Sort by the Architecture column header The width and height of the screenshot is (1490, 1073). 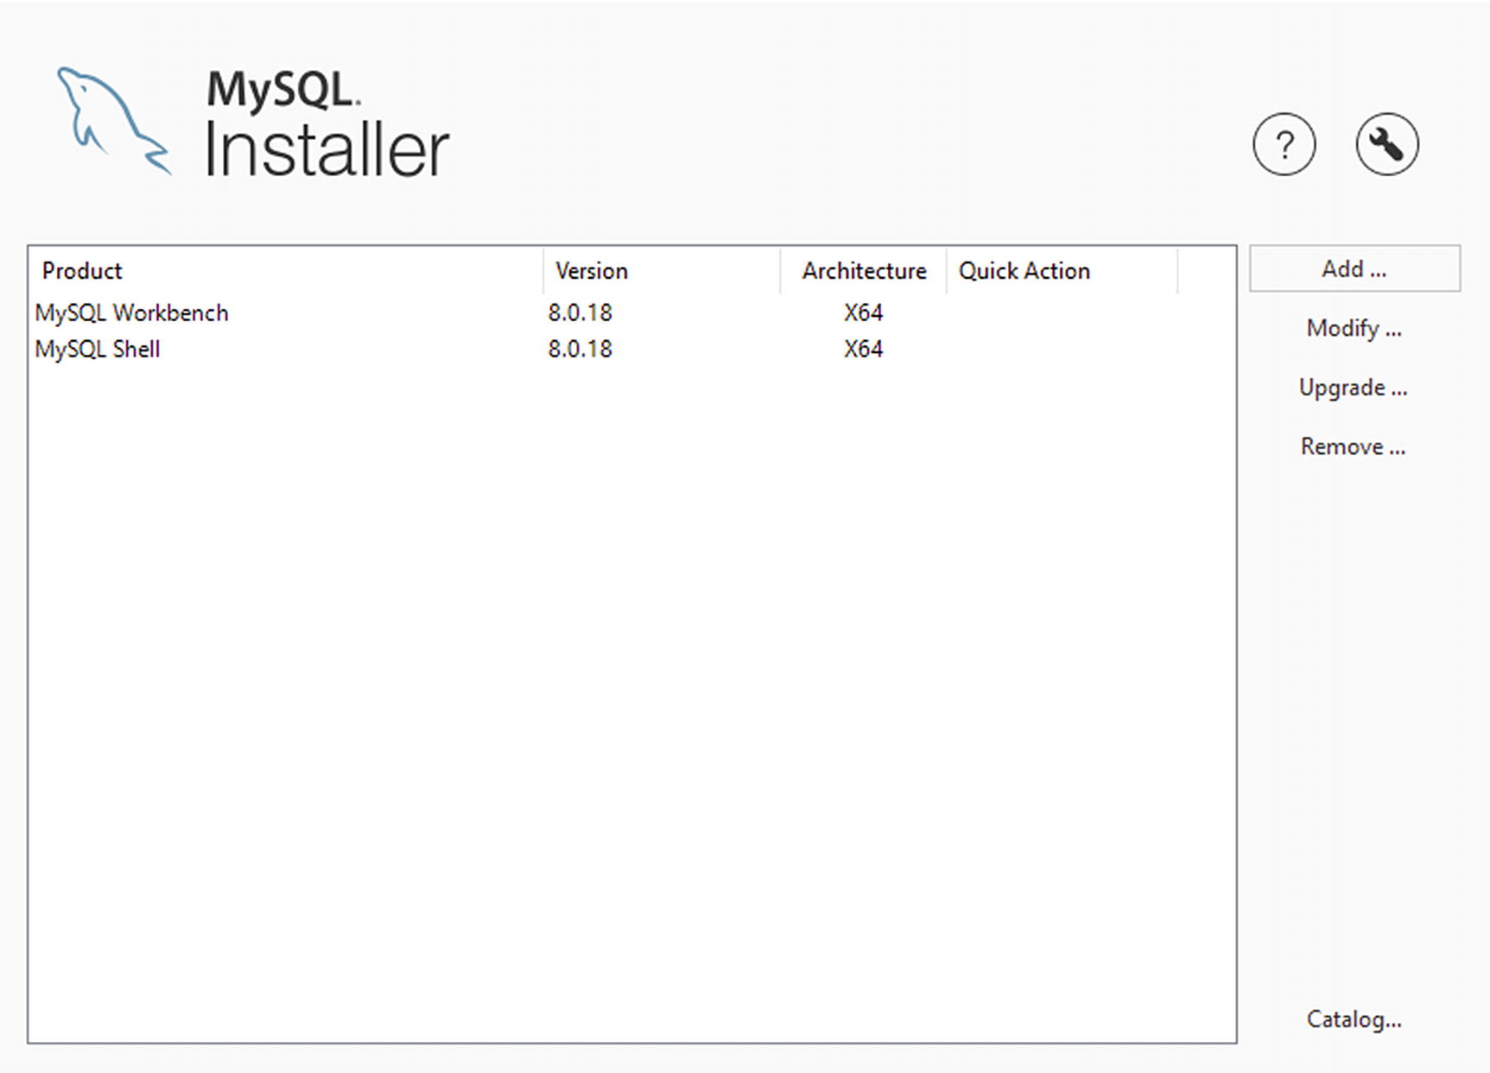pos(864,271)
